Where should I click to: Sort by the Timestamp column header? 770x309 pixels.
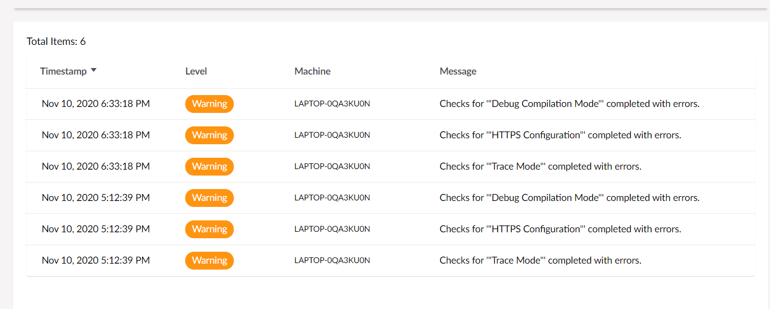(x=63, y=71)
